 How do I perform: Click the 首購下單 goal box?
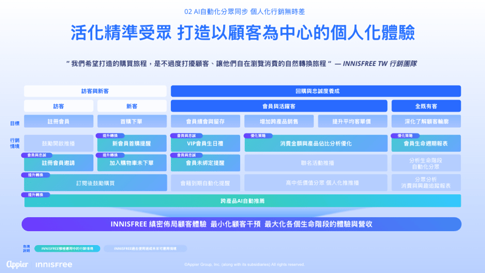132,121
